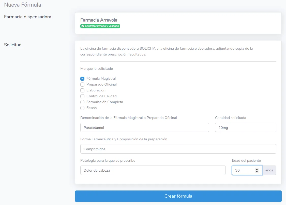Tick the Control de Calidad checkbox
The image size is (286, 205).
coord(82,96)
